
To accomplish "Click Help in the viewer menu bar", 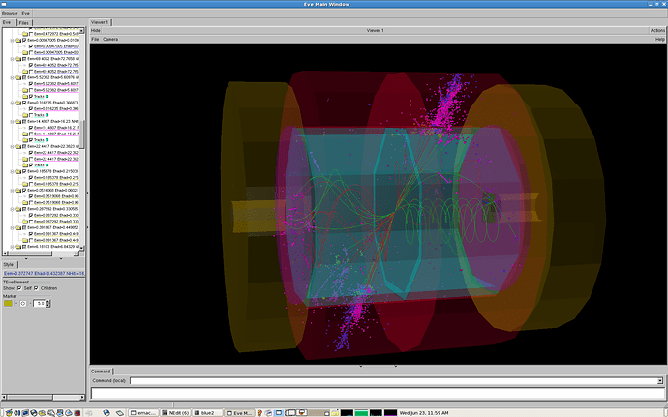I will click(659, 40).
